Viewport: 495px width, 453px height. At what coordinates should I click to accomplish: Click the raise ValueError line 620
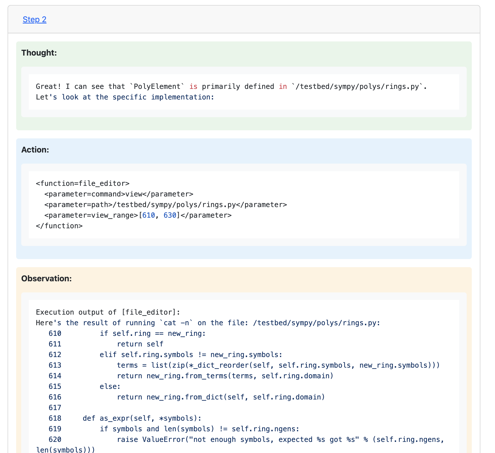[x=280, y=439]
